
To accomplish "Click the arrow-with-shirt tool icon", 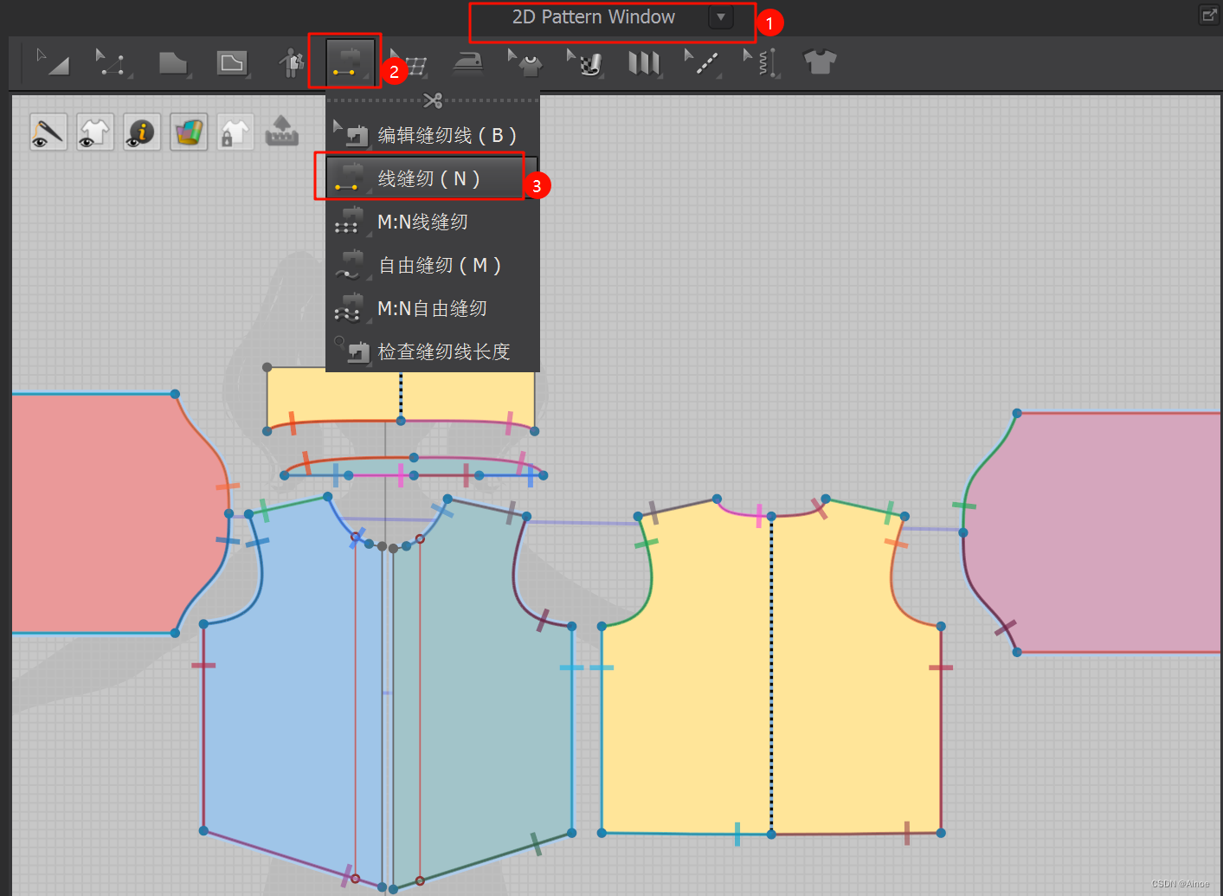I will [525, 62].
